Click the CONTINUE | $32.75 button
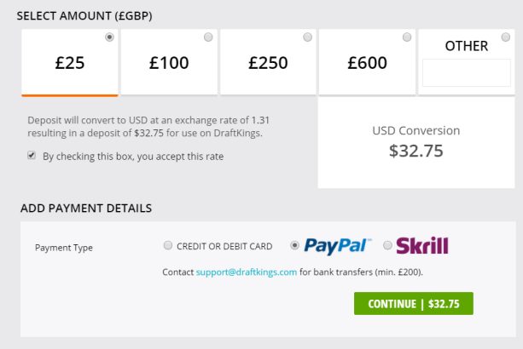The image size is (523, 349). click(x=414, y=303)
